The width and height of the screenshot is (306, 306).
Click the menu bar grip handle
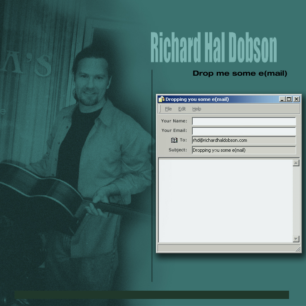[160, 109]
